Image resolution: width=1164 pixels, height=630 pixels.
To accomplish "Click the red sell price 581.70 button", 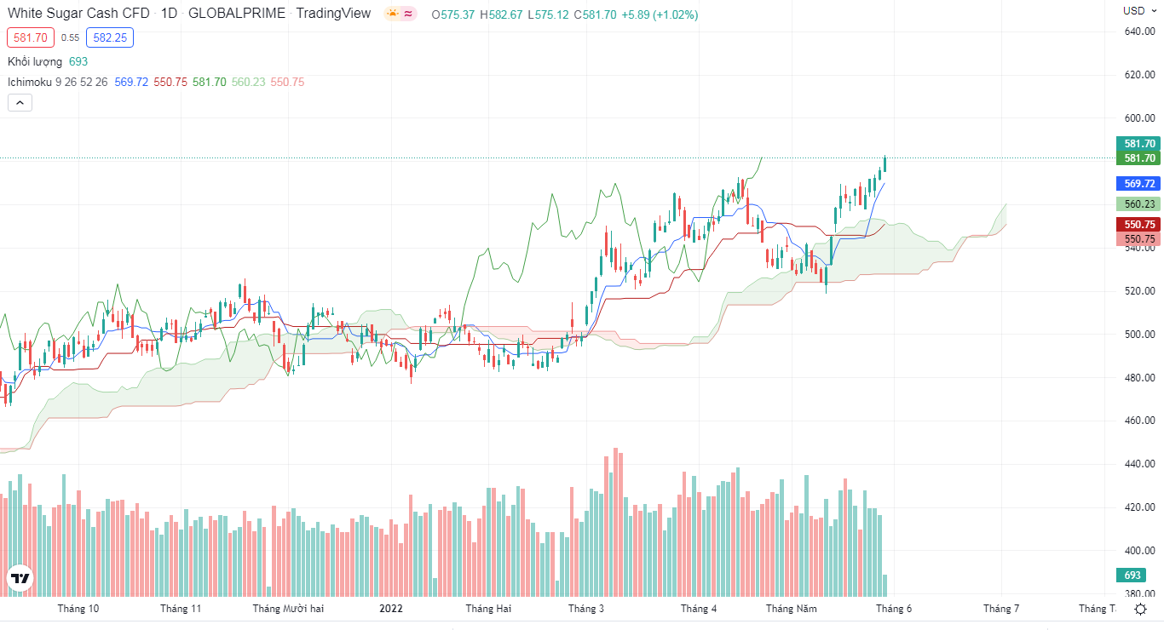I will [31, 37].
